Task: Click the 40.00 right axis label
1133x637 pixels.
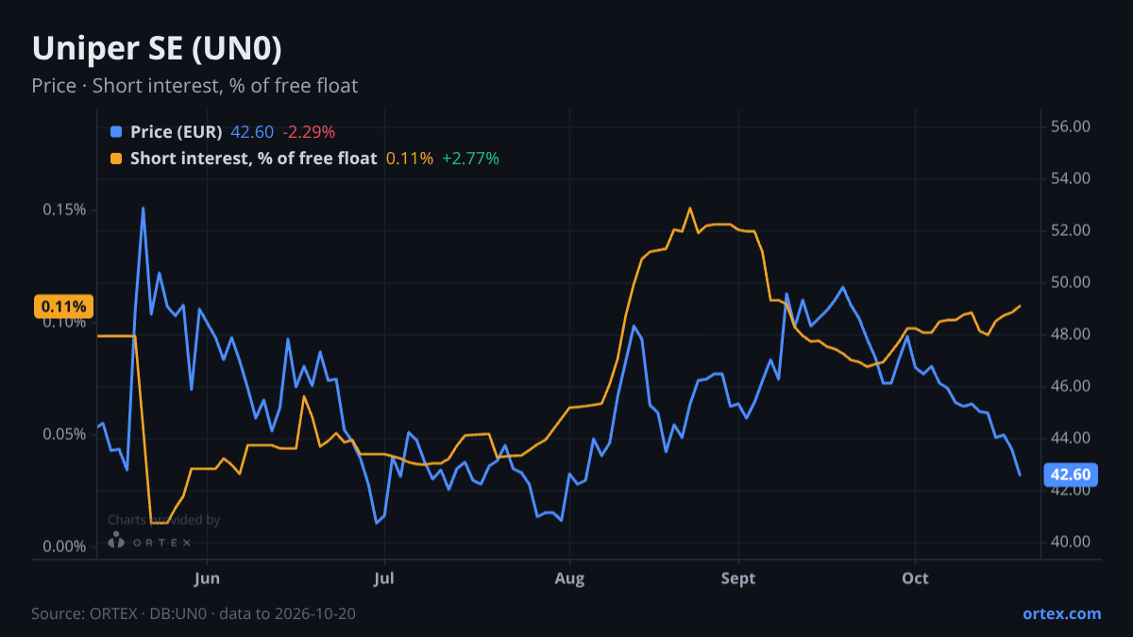Action: coord(1070,542)
